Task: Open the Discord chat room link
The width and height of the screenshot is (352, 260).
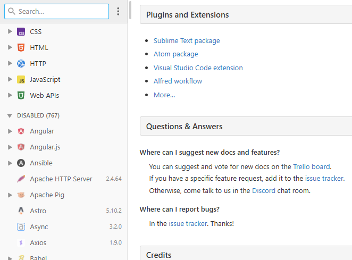Action: (x=263, y=190)
